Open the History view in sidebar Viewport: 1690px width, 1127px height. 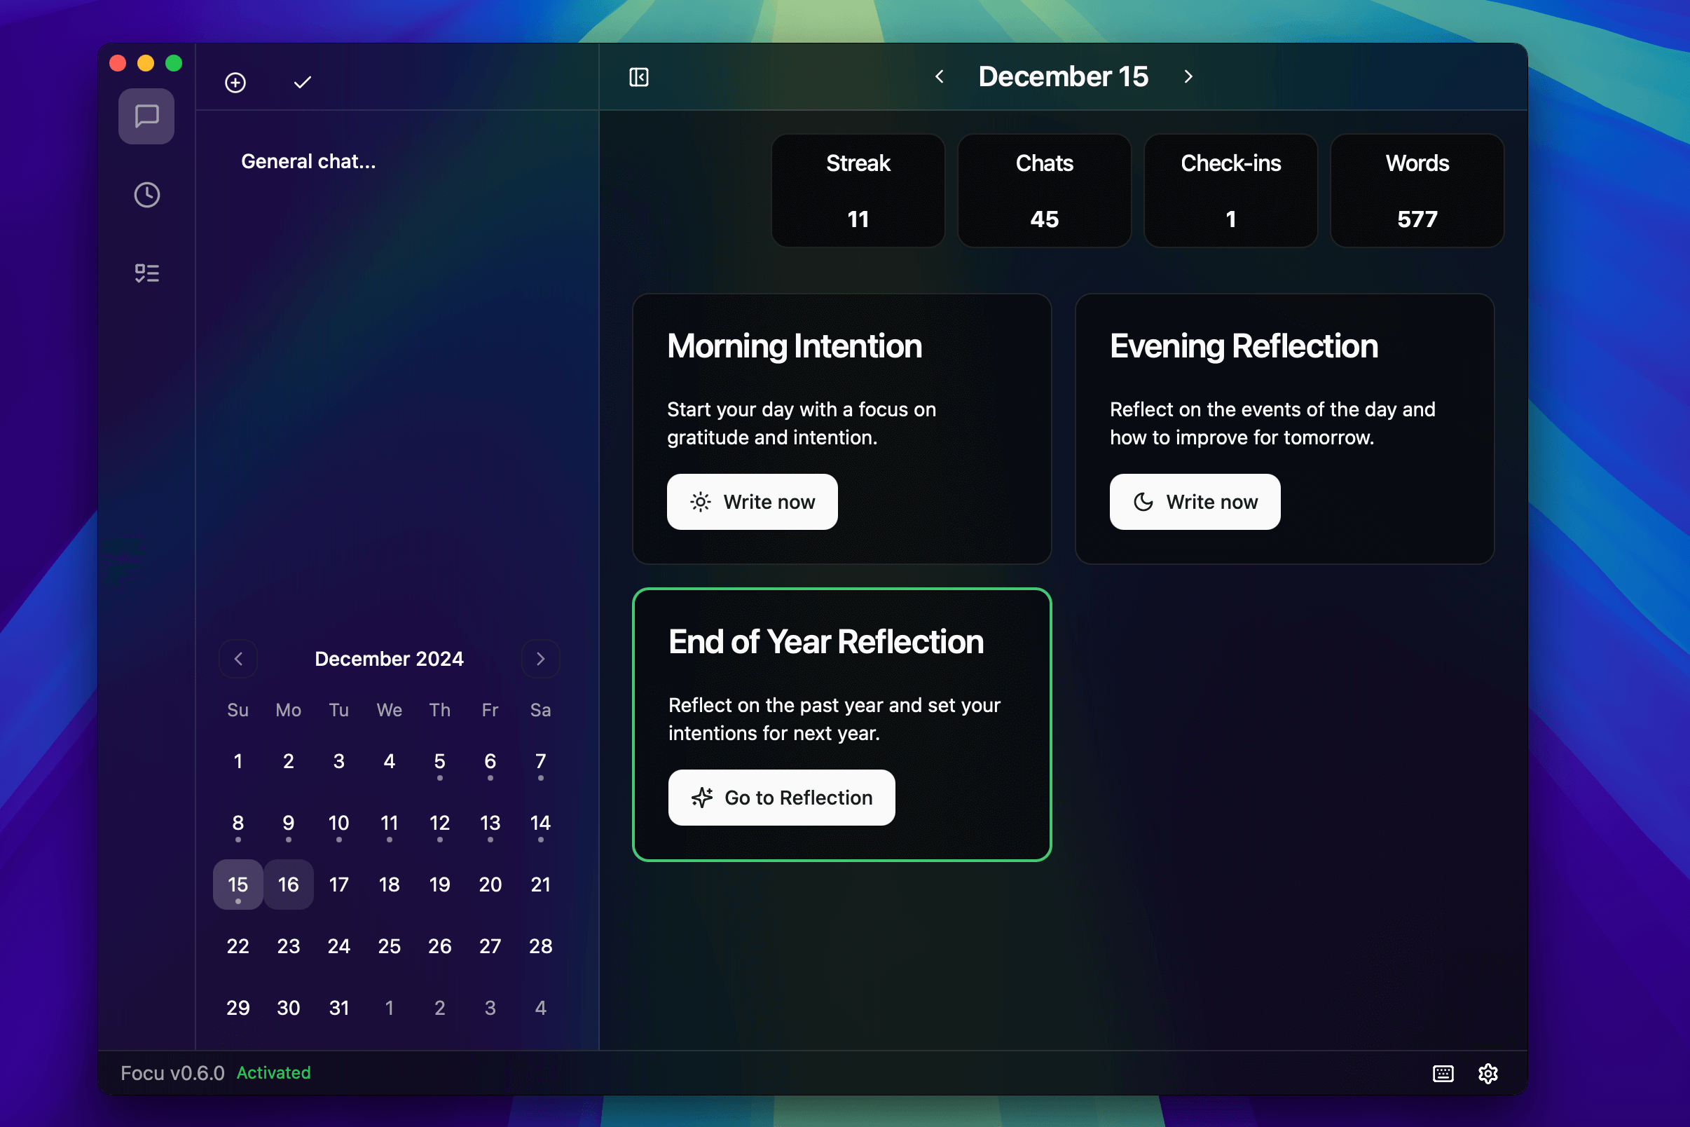pos(146,194)
